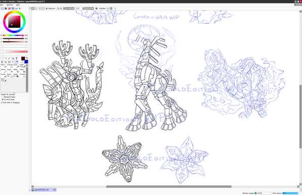Choose the Smudge tool
The height and width of the screenshot is (195, 302).
point(23,76)
